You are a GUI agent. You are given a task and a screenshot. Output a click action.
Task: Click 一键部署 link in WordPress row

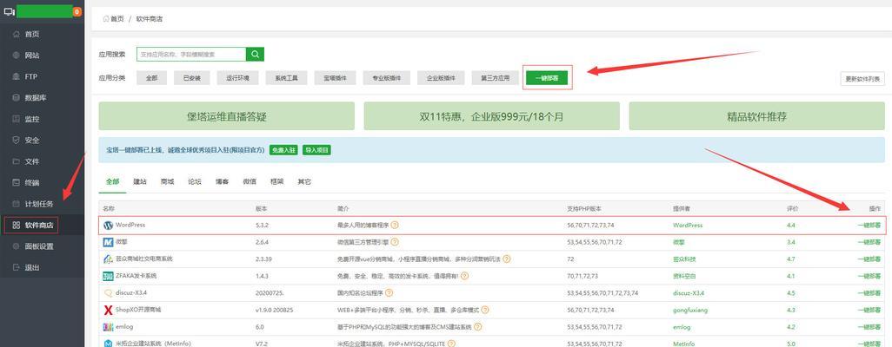(x=869, y=226)
